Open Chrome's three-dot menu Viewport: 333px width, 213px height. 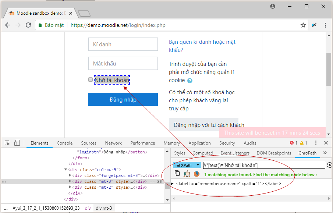point(325,25)
